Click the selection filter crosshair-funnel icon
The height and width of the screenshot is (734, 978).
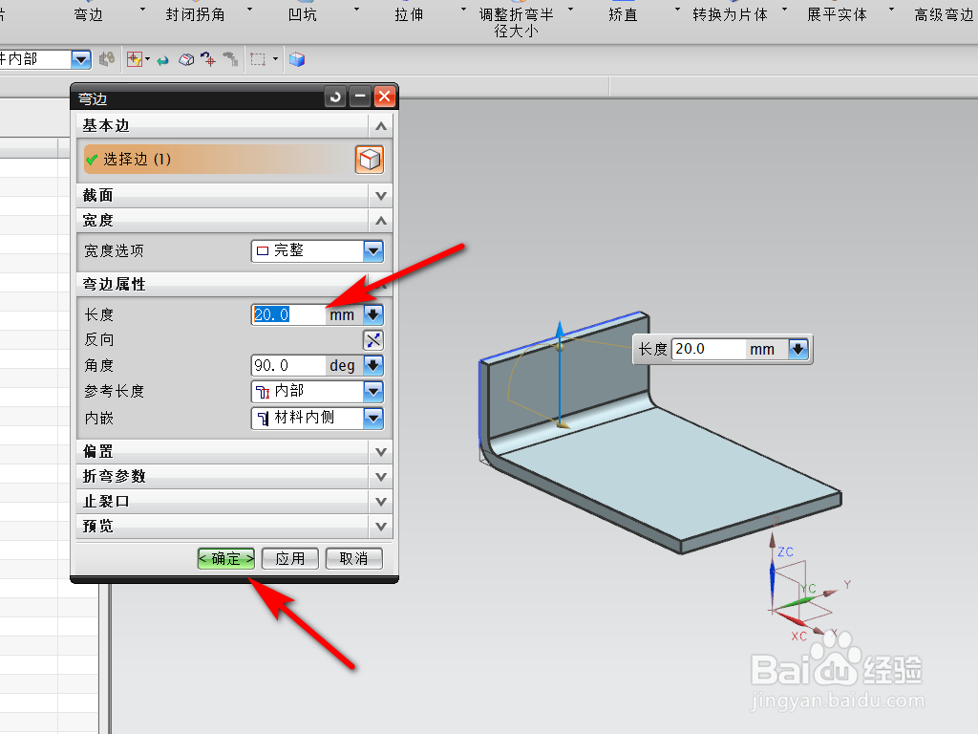[x=134, y=59]
